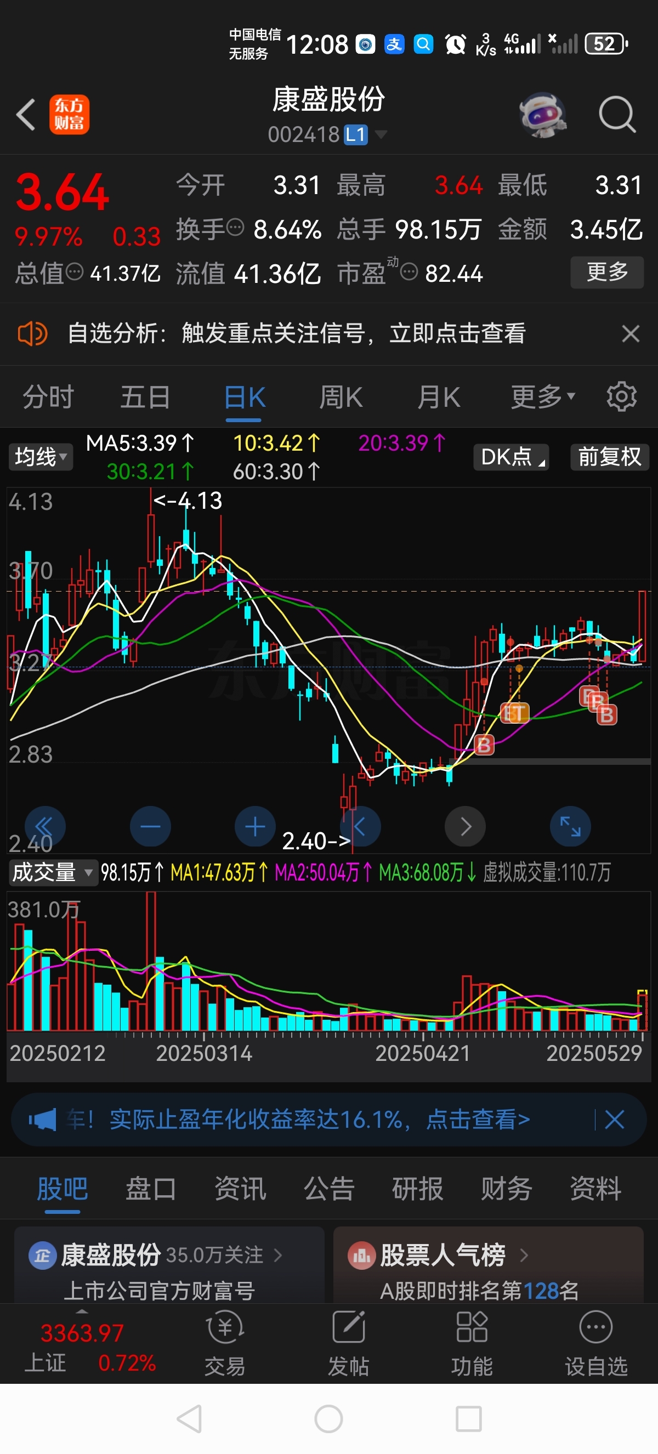Switch to the 资讯 tab
The height and width of the screenshot is (1454, 658).
click(x=240, y=1189)
